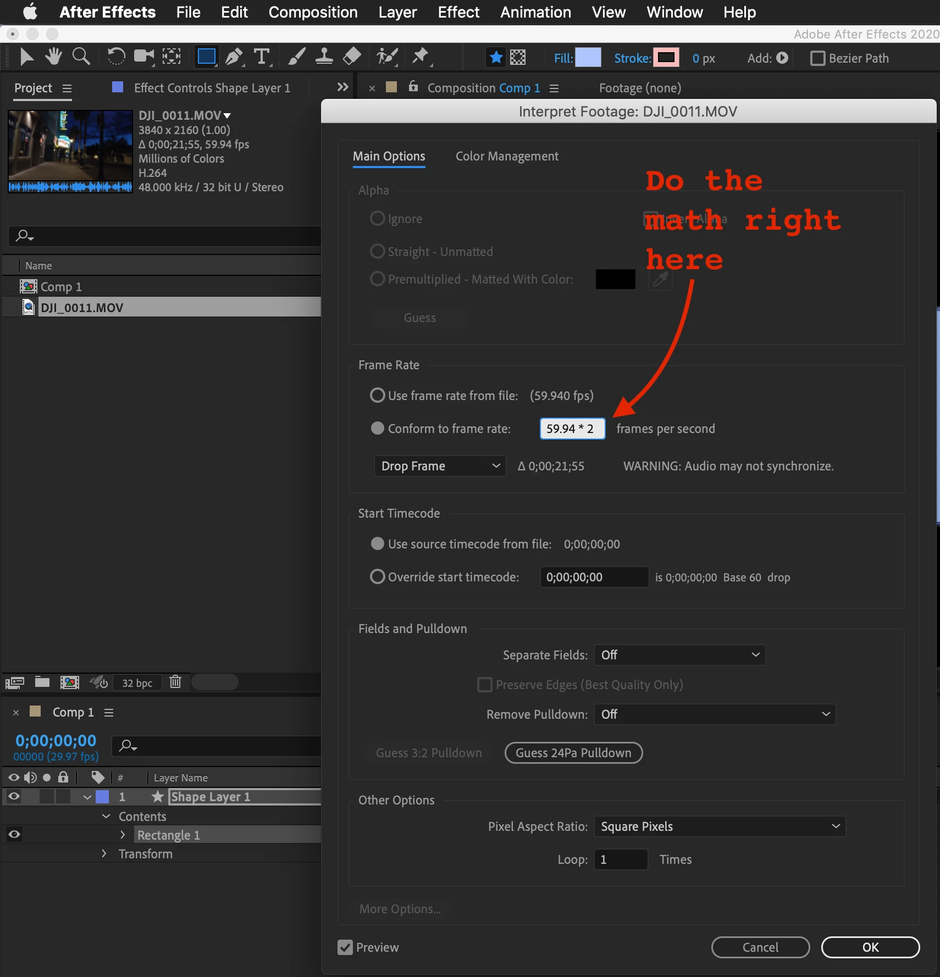This screenshot has height=977, width=940.
Task: Select the Rotation tool
Action: tap(116, 57)
